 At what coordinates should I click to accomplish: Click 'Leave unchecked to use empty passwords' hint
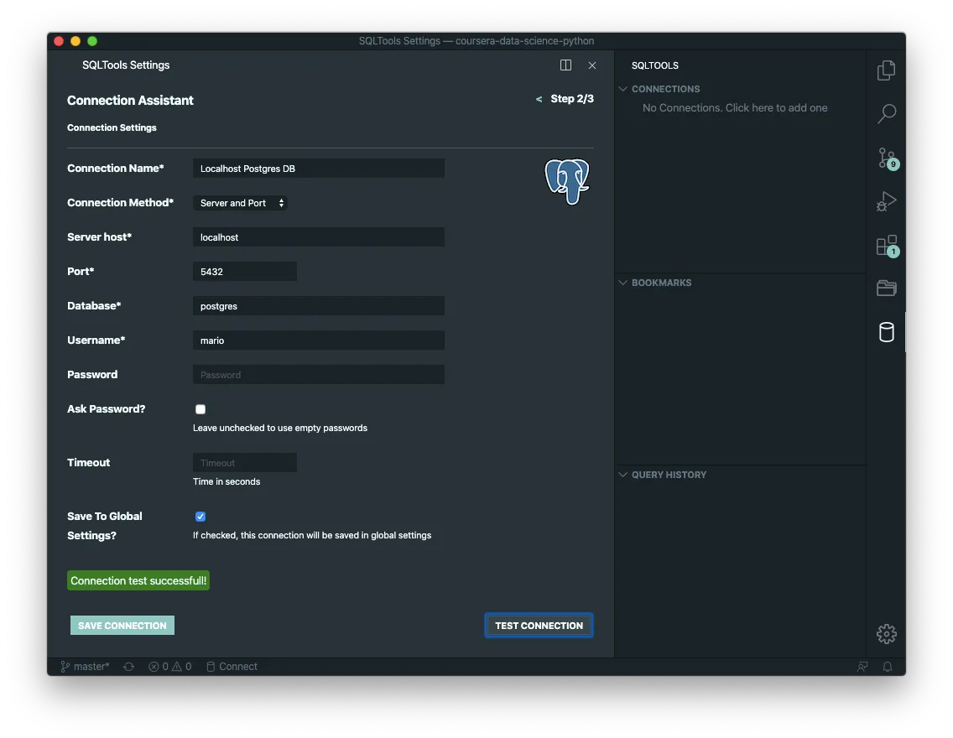[280, 428]
